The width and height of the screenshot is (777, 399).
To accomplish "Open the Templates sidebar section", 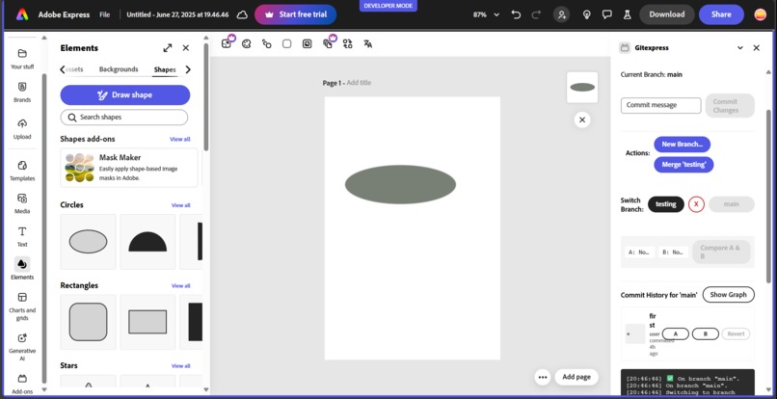I will 22,171.
